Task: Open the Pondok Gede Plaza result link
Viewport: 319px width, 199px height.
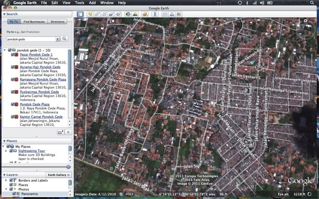Action: (x=35, y=104)
